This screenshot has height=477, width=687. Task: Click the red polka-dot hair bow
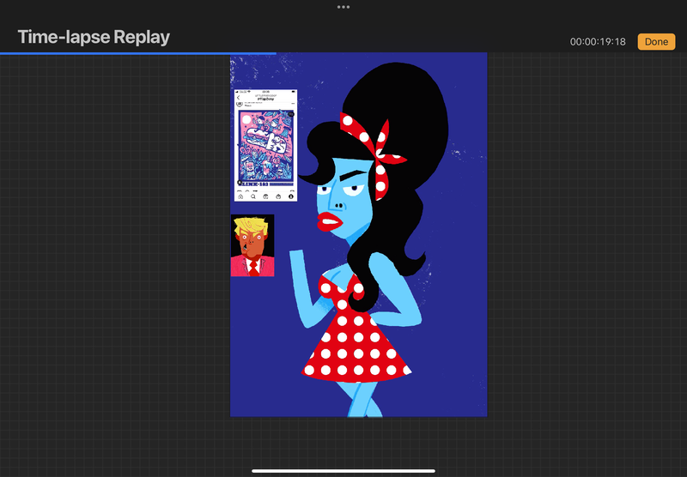pyautogui.click(x=374, y=137)
